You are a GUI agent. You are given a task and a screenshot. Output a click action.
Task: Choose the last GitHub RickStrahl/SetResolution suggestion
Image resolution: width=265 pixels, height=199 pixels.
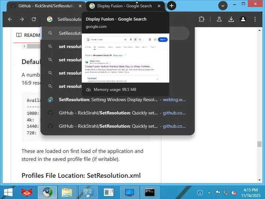coord(118,126)
